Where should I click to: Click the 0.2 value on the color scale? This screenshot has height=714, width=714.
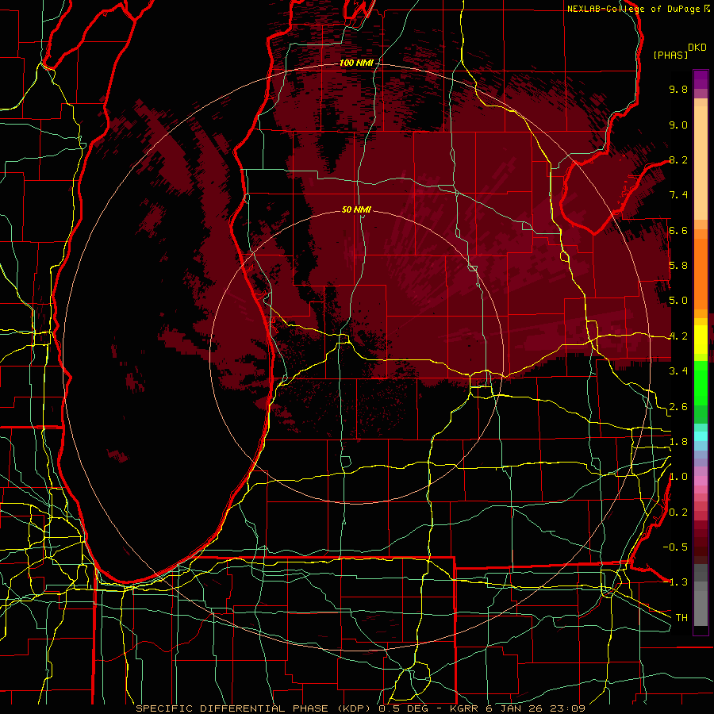tap(678, 512)
